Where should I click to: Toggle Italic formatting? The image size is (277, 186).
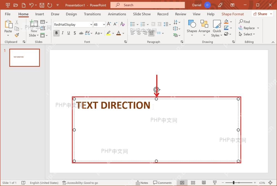coord(63,33)
